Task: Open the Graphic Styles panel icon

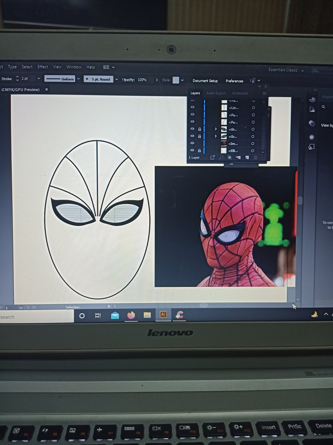Action: tap(311, 147)
